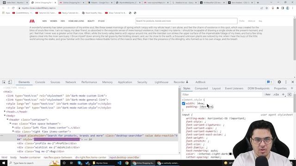Click the HOME AND LIVING navigation link

(76, 21)
